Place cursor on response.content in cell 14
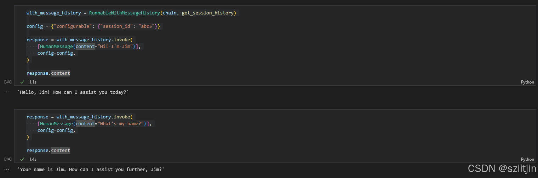This screenshot has width=538, height=178. point(48,151)
